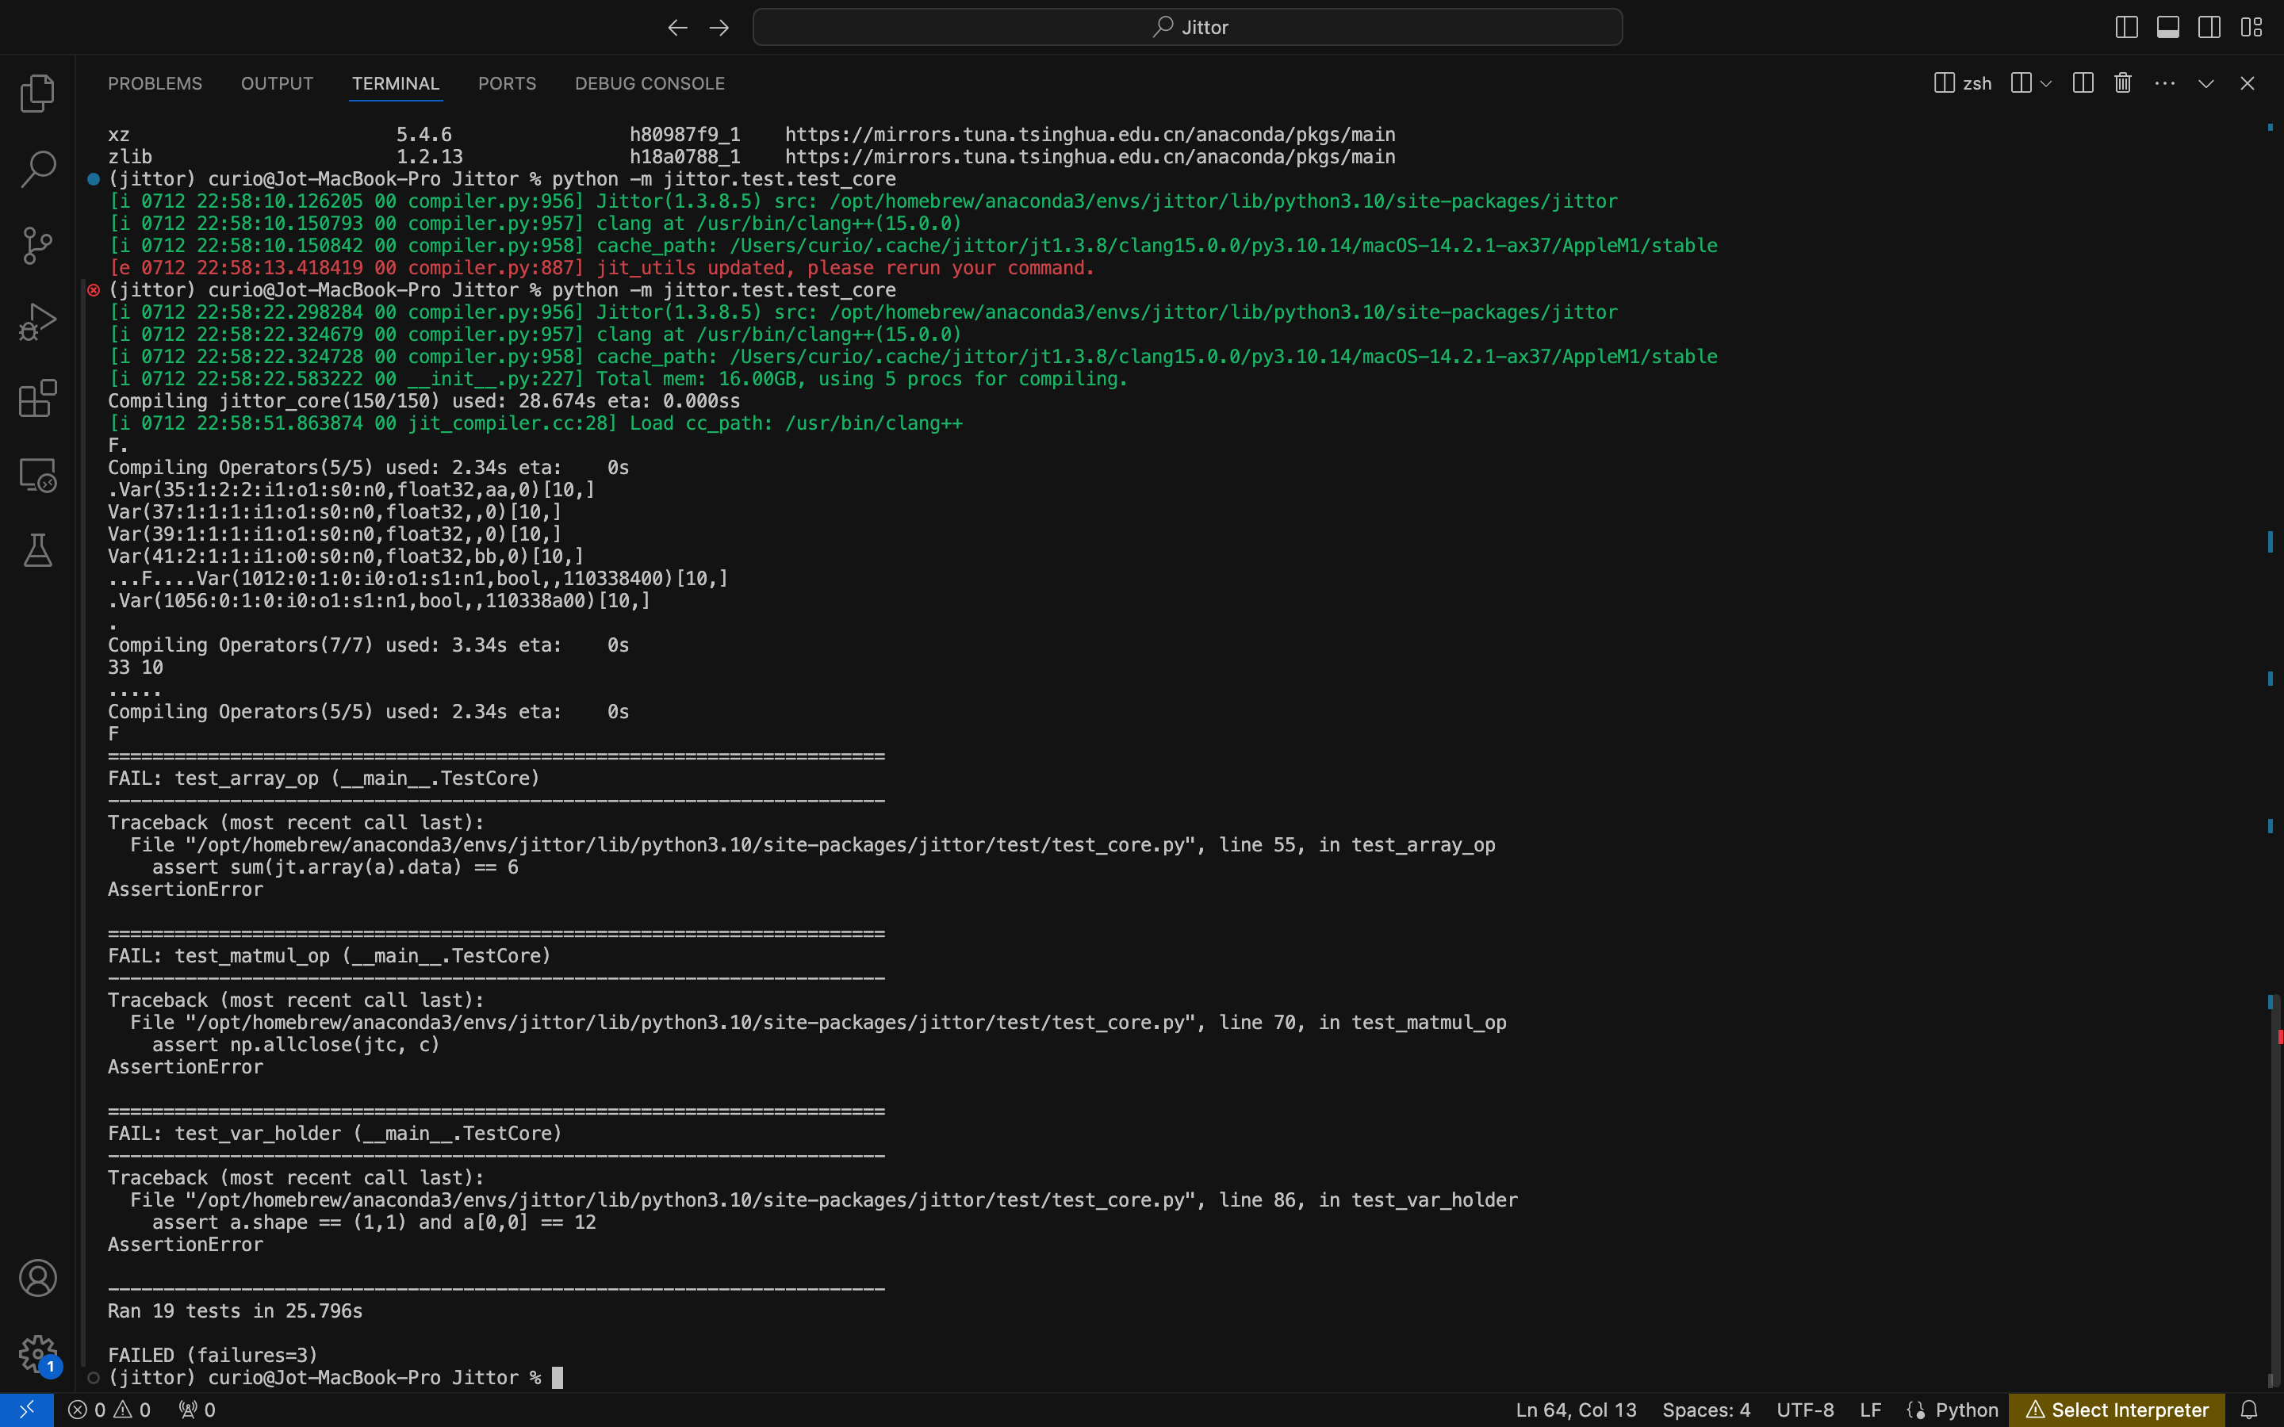Open the Explorer view in activity bar
This screenshot has height=1427, width=2284.
pyautogui.click(x=38, y=94)
